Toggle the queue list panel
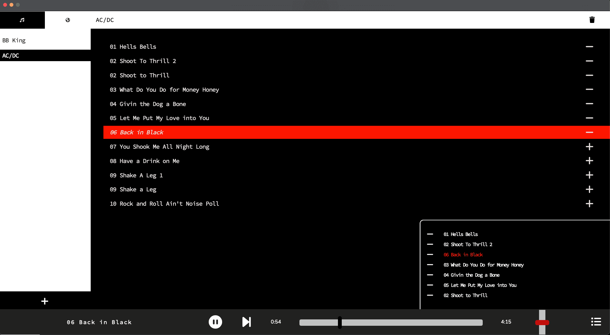 point(596,322)
